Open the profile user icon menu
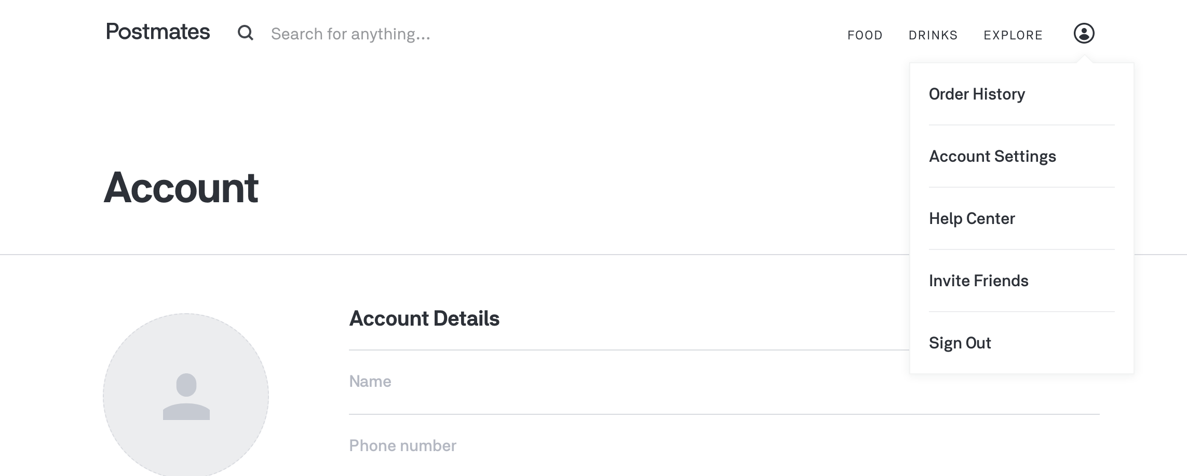The height and width of the screenshot is (476, 1187). coord(1084,33)
